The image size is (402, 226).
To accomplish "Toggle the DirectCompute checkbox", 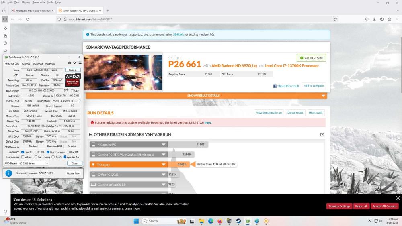I will (x=48, y=152).
